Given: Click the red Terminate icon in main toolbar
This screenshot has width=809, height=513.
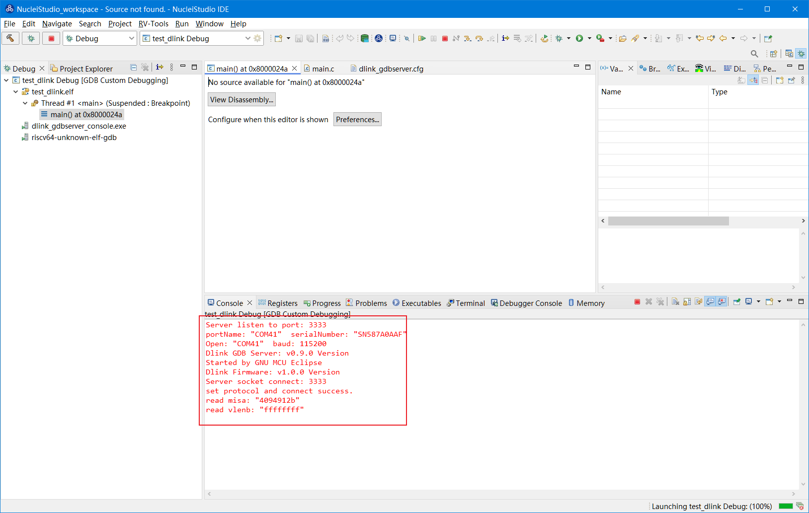Looking at the screenshot, I should 445,38.
